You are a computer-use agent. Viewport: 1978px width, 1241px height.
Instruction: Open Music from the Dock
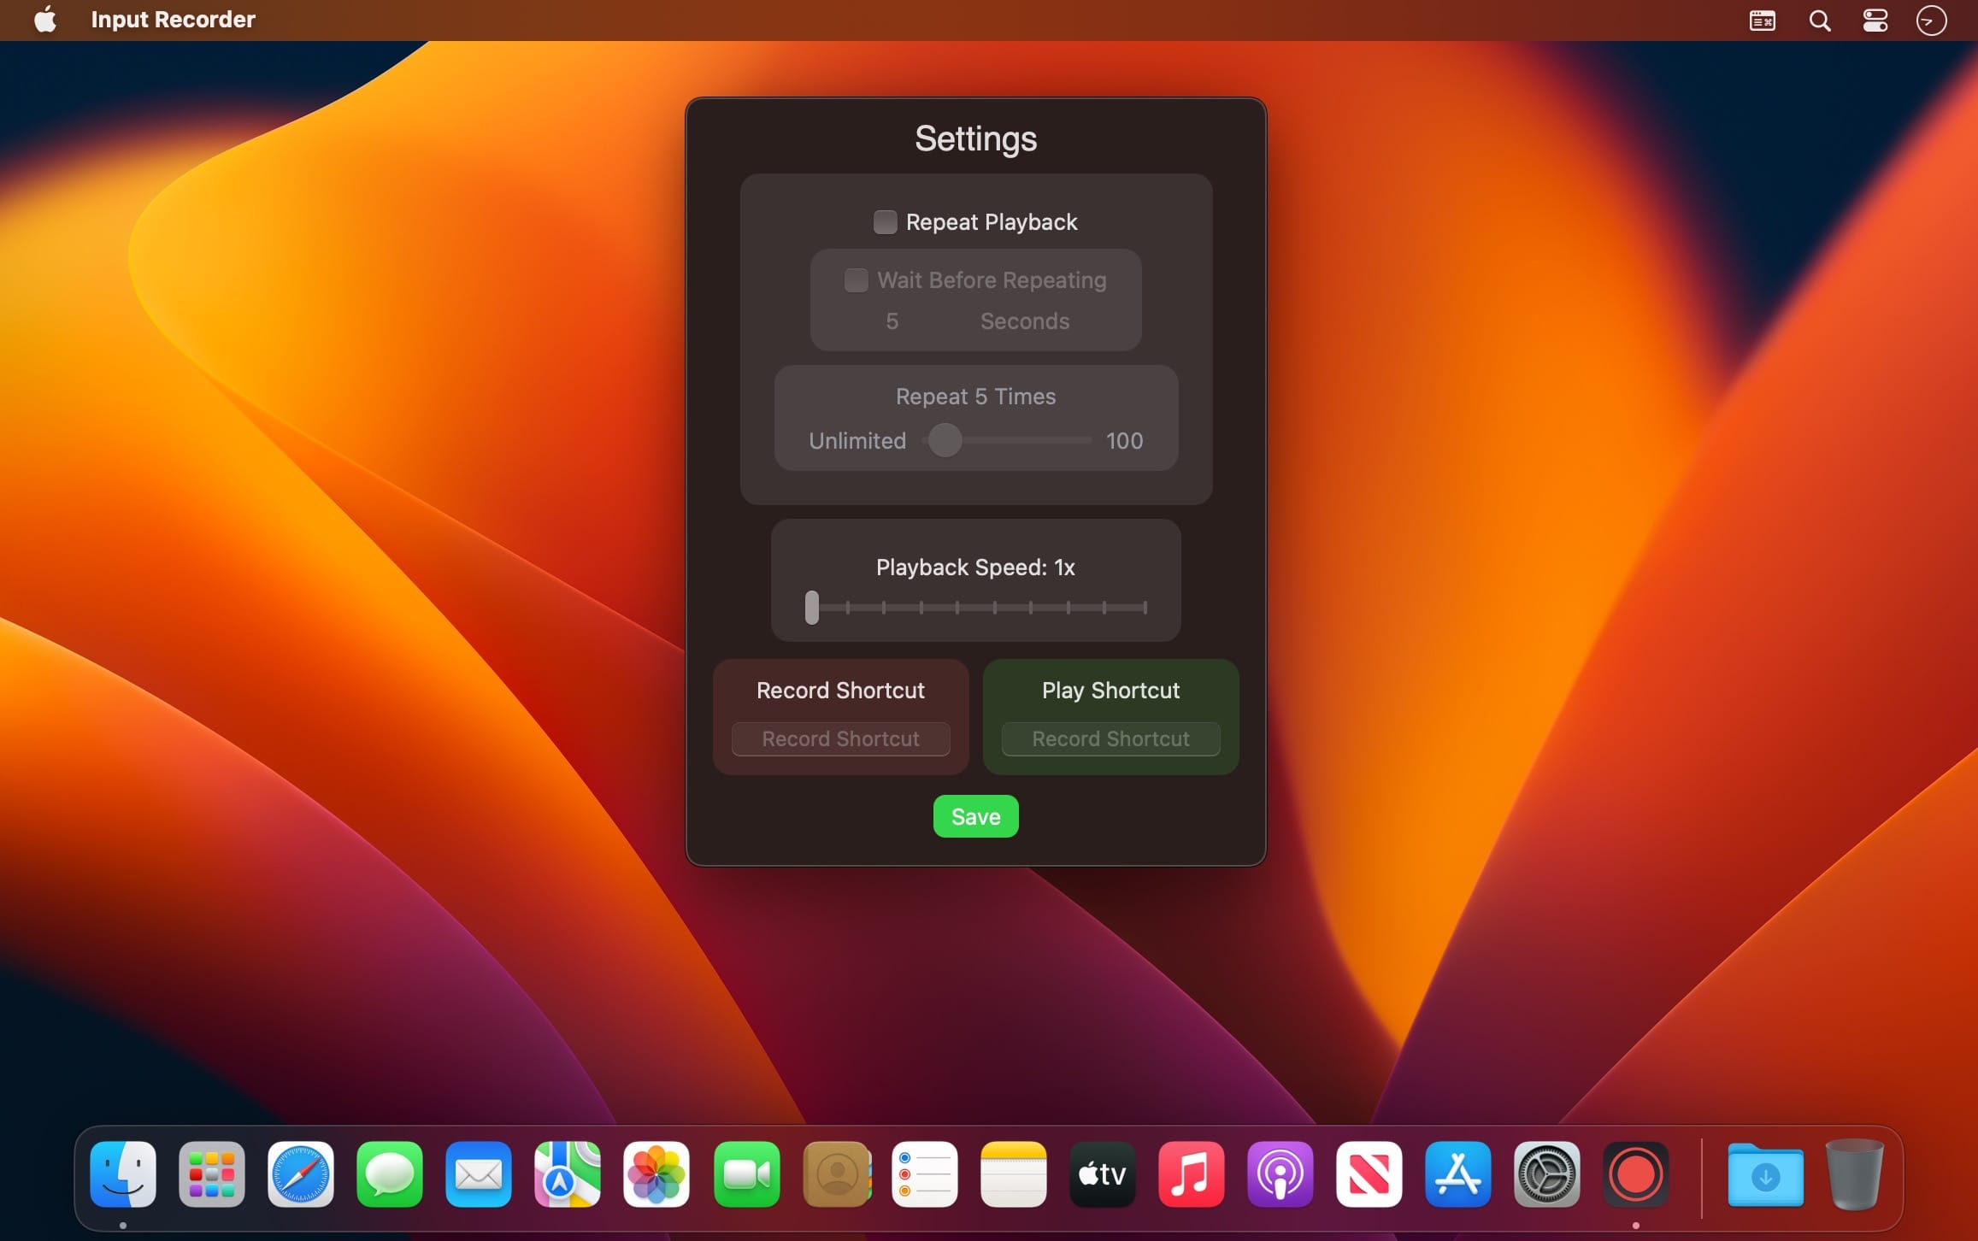point(1192,1174)
